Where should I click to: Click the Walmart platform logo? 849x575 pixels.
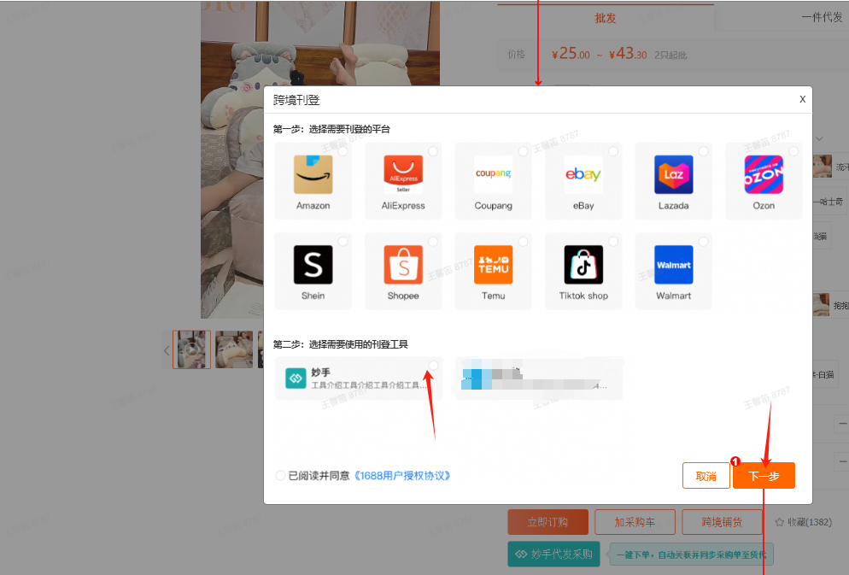674,264
